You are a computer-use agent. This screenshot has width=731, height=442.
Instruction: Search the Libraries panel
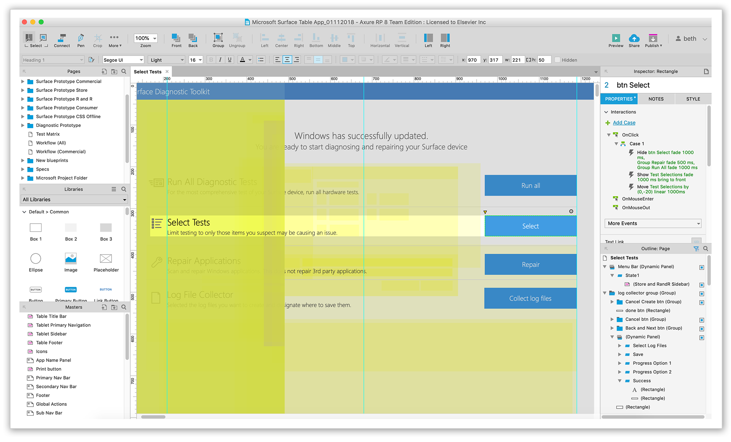coord(124,189)
